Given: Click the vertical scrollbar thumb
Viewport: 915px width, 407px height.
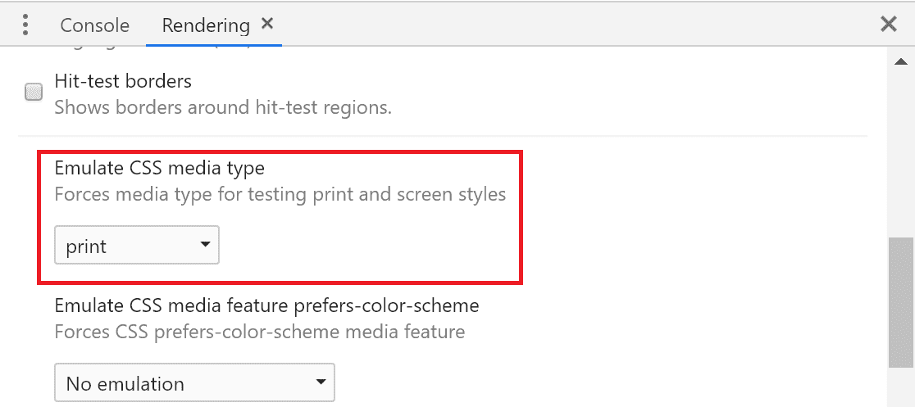Looking at the screenshot, I should pyautogui.click(x=900, y=303).
